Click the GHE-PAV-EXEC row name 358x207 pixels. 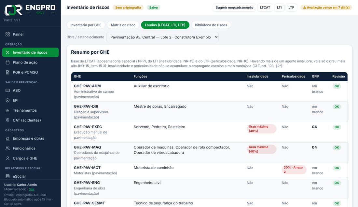(88, 127)
